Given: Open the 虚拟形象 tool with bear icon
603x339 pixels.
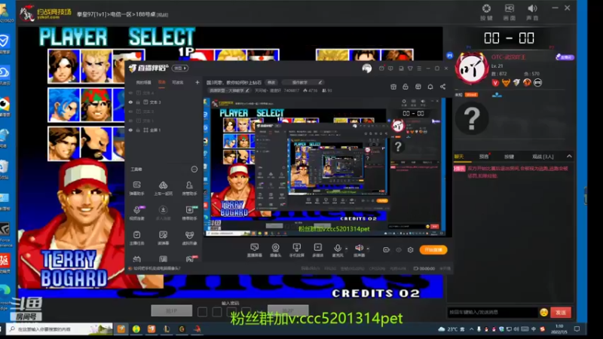Looking at the screenshot, I should pos(189,238).
